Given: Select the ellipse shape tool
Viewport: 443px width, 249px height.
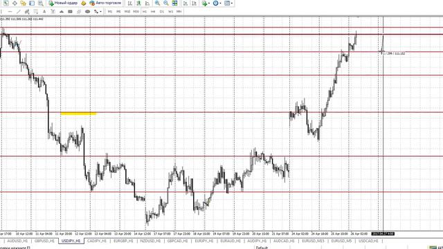Looking at the screenshot, I should [x=88, y=12].
